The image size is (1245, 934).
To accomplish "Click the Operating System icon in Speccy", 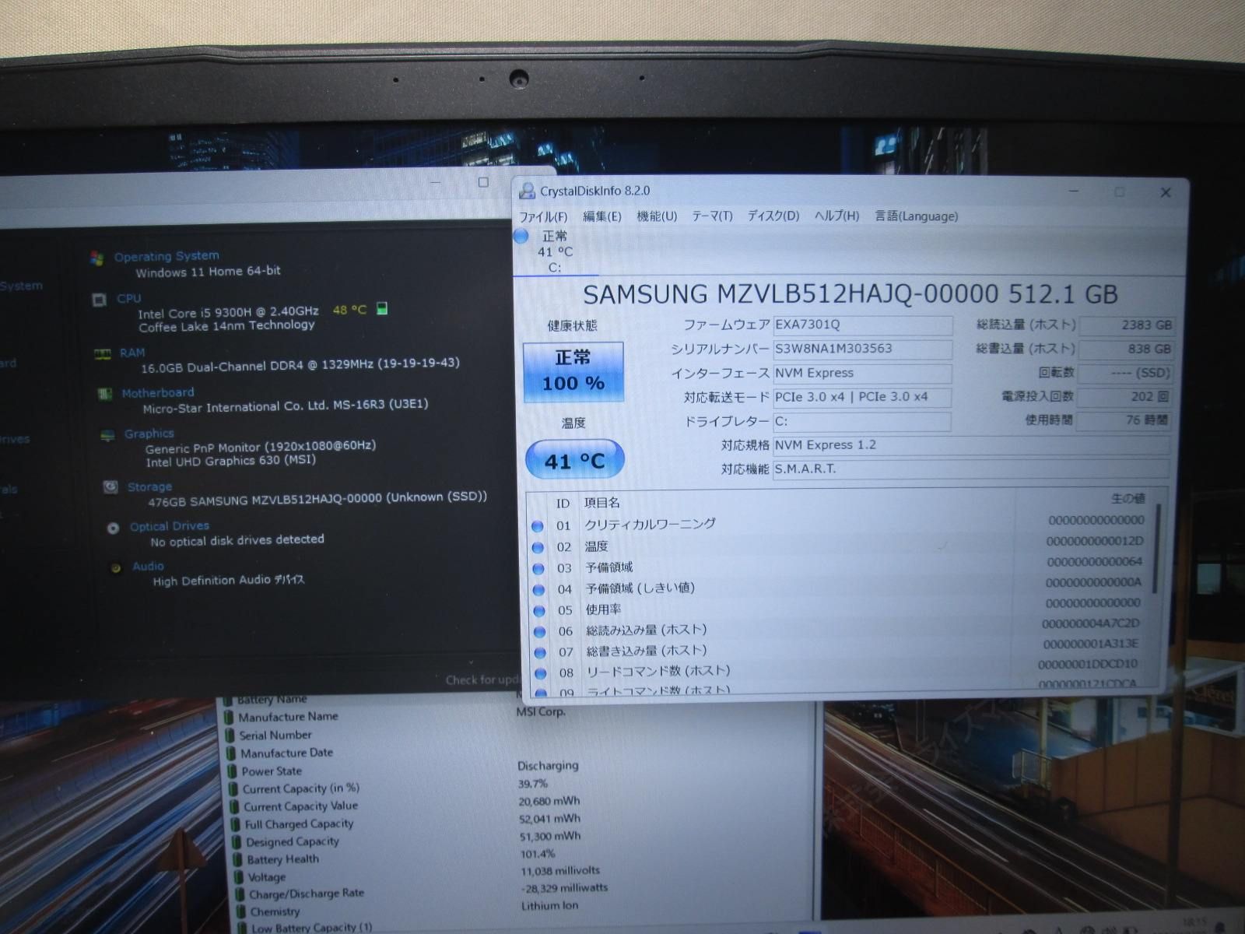I will (x=97, y=258).
